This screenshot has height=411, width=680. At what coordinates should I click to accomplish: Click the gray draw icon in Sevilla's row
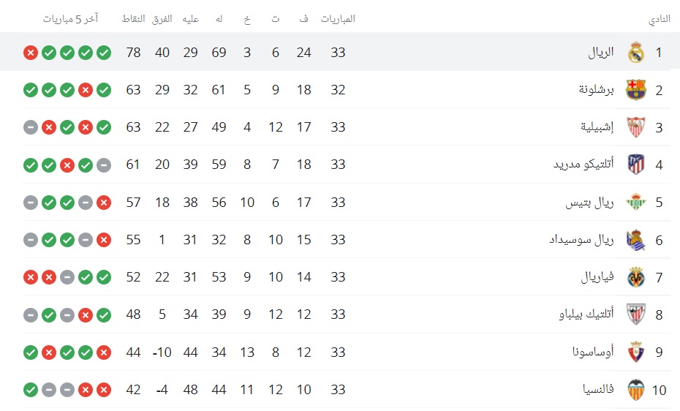pos(31,127)
